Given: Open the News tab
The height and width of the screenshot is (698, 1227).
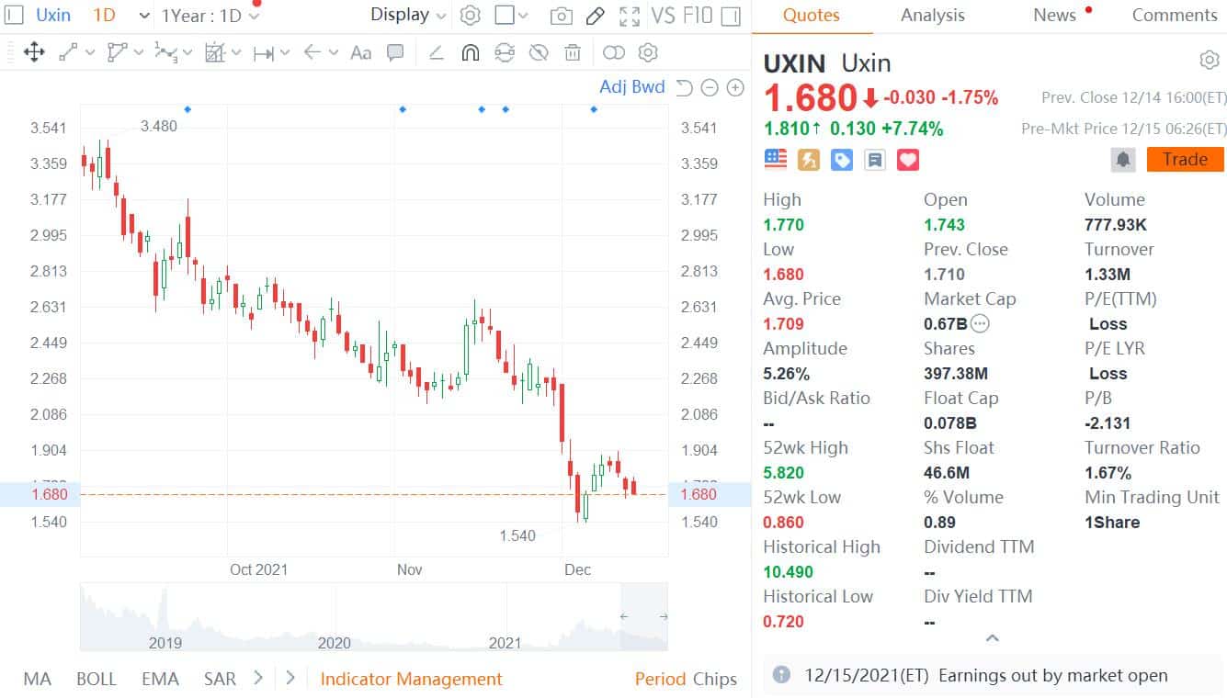Looking at the screenshot, I should [x=1053, y=15].
